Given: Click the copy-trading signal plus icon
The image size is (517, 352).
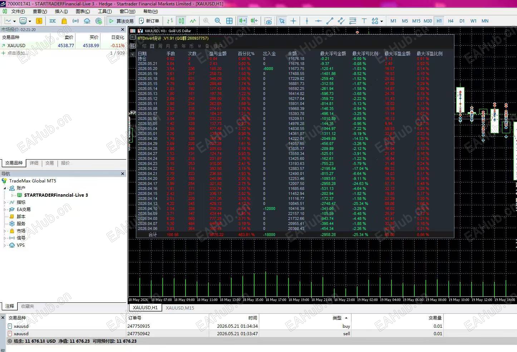Looking at the screenshot, I should 99,21.
